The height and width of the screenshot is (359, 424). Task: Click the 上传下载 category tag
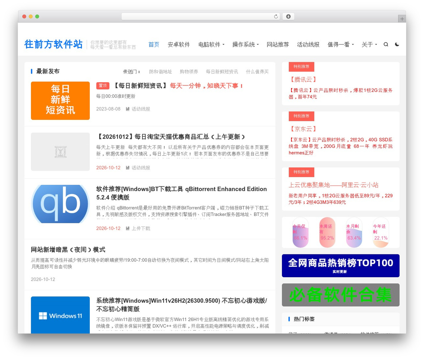tap(141, 228)
